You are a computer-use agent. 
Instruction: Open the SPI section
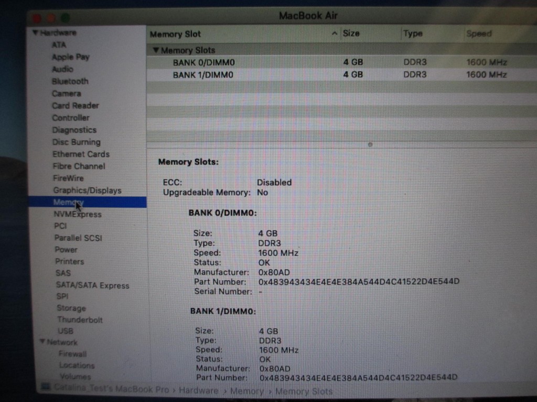click(62, 296)
